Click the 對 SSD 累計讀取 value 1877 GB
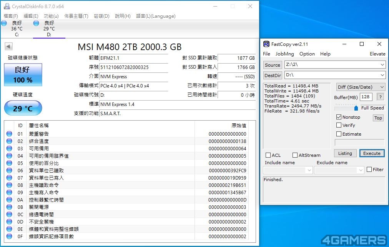The width and height of the screenshot is (389, 247). coord(237,58)
